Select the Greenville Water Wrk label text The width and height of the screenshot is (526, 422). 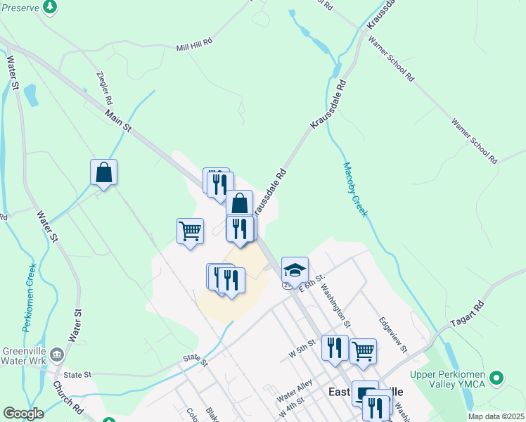coord(24,357)
